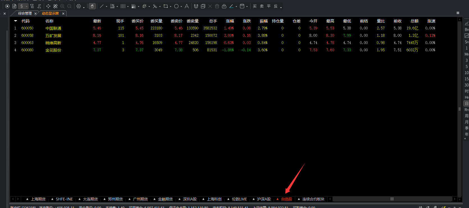
Task: Open the triangle menu beside 代码 header
Action: click(16, 21)
